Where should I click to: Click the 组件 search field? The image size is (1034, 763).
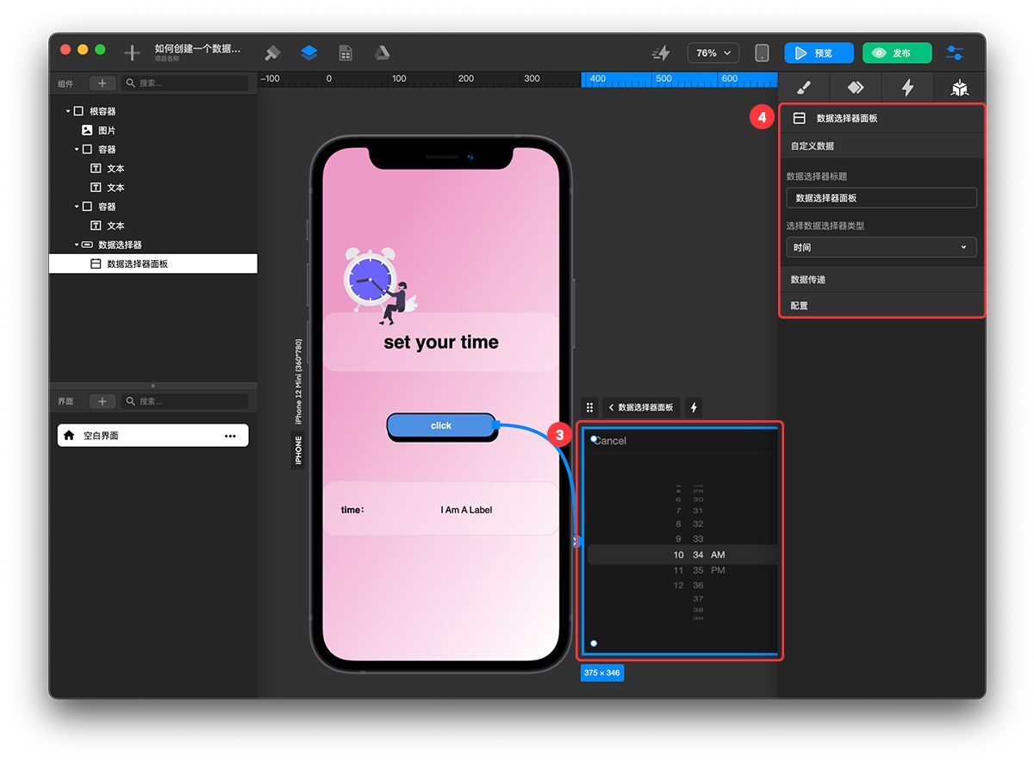click(x=184, y=84)
